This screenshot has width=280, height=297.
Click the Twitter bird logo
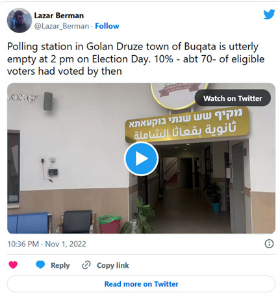(269, 14)
